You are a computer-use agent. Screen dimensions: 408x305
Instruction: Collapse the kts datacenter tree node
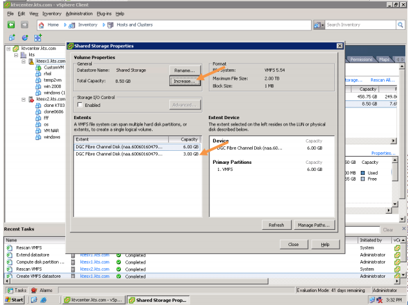tap(16, 55)
